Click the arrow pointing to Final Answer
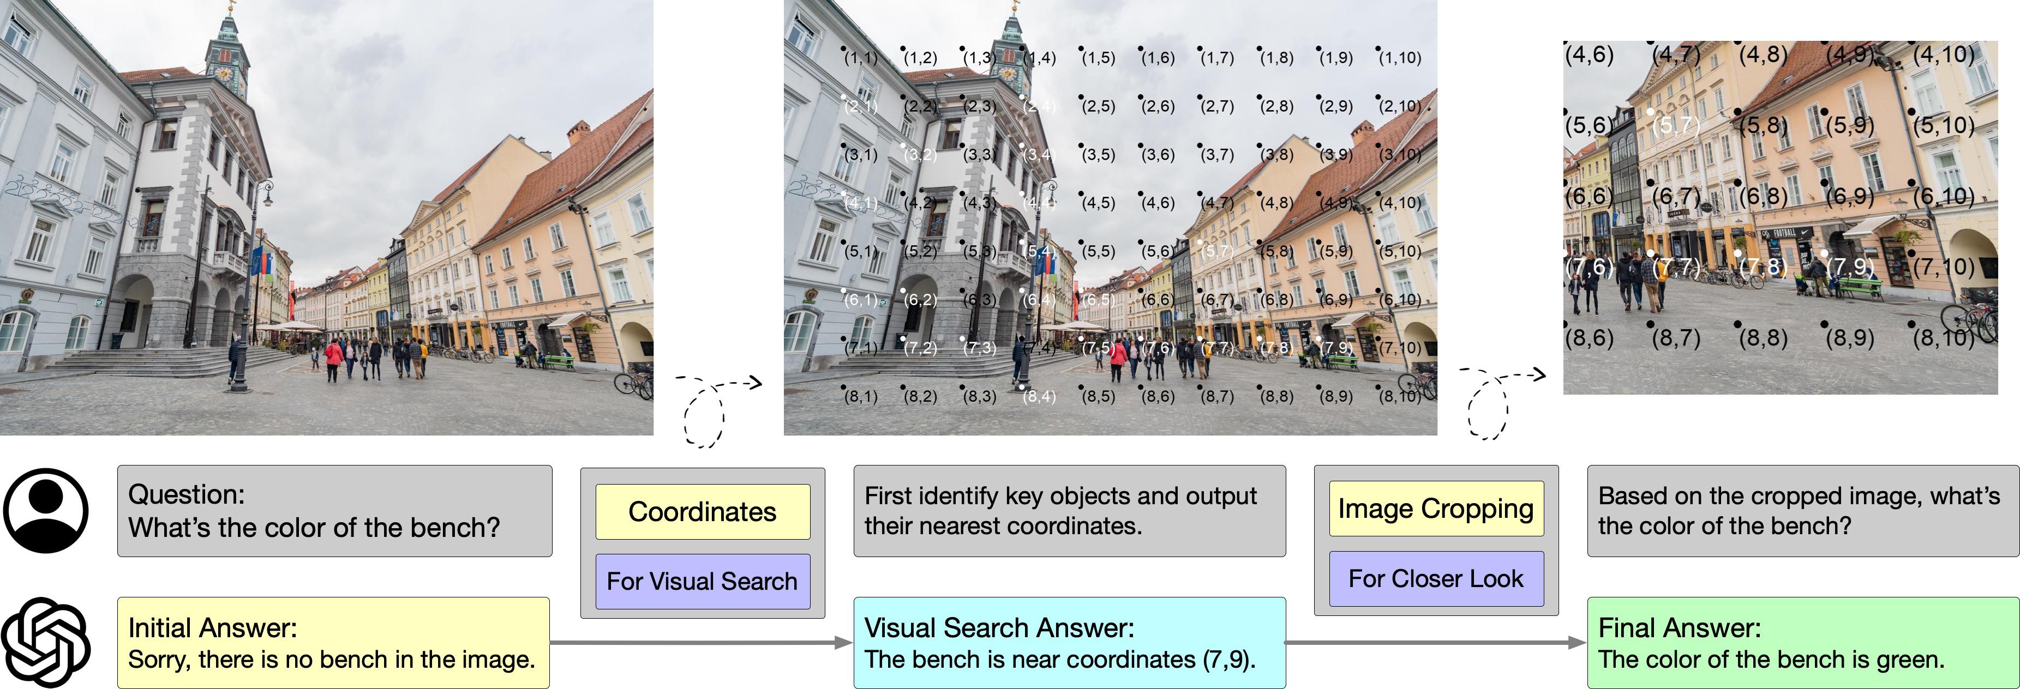Viewport: 2020px width, 689px height. pos(1436,643)
